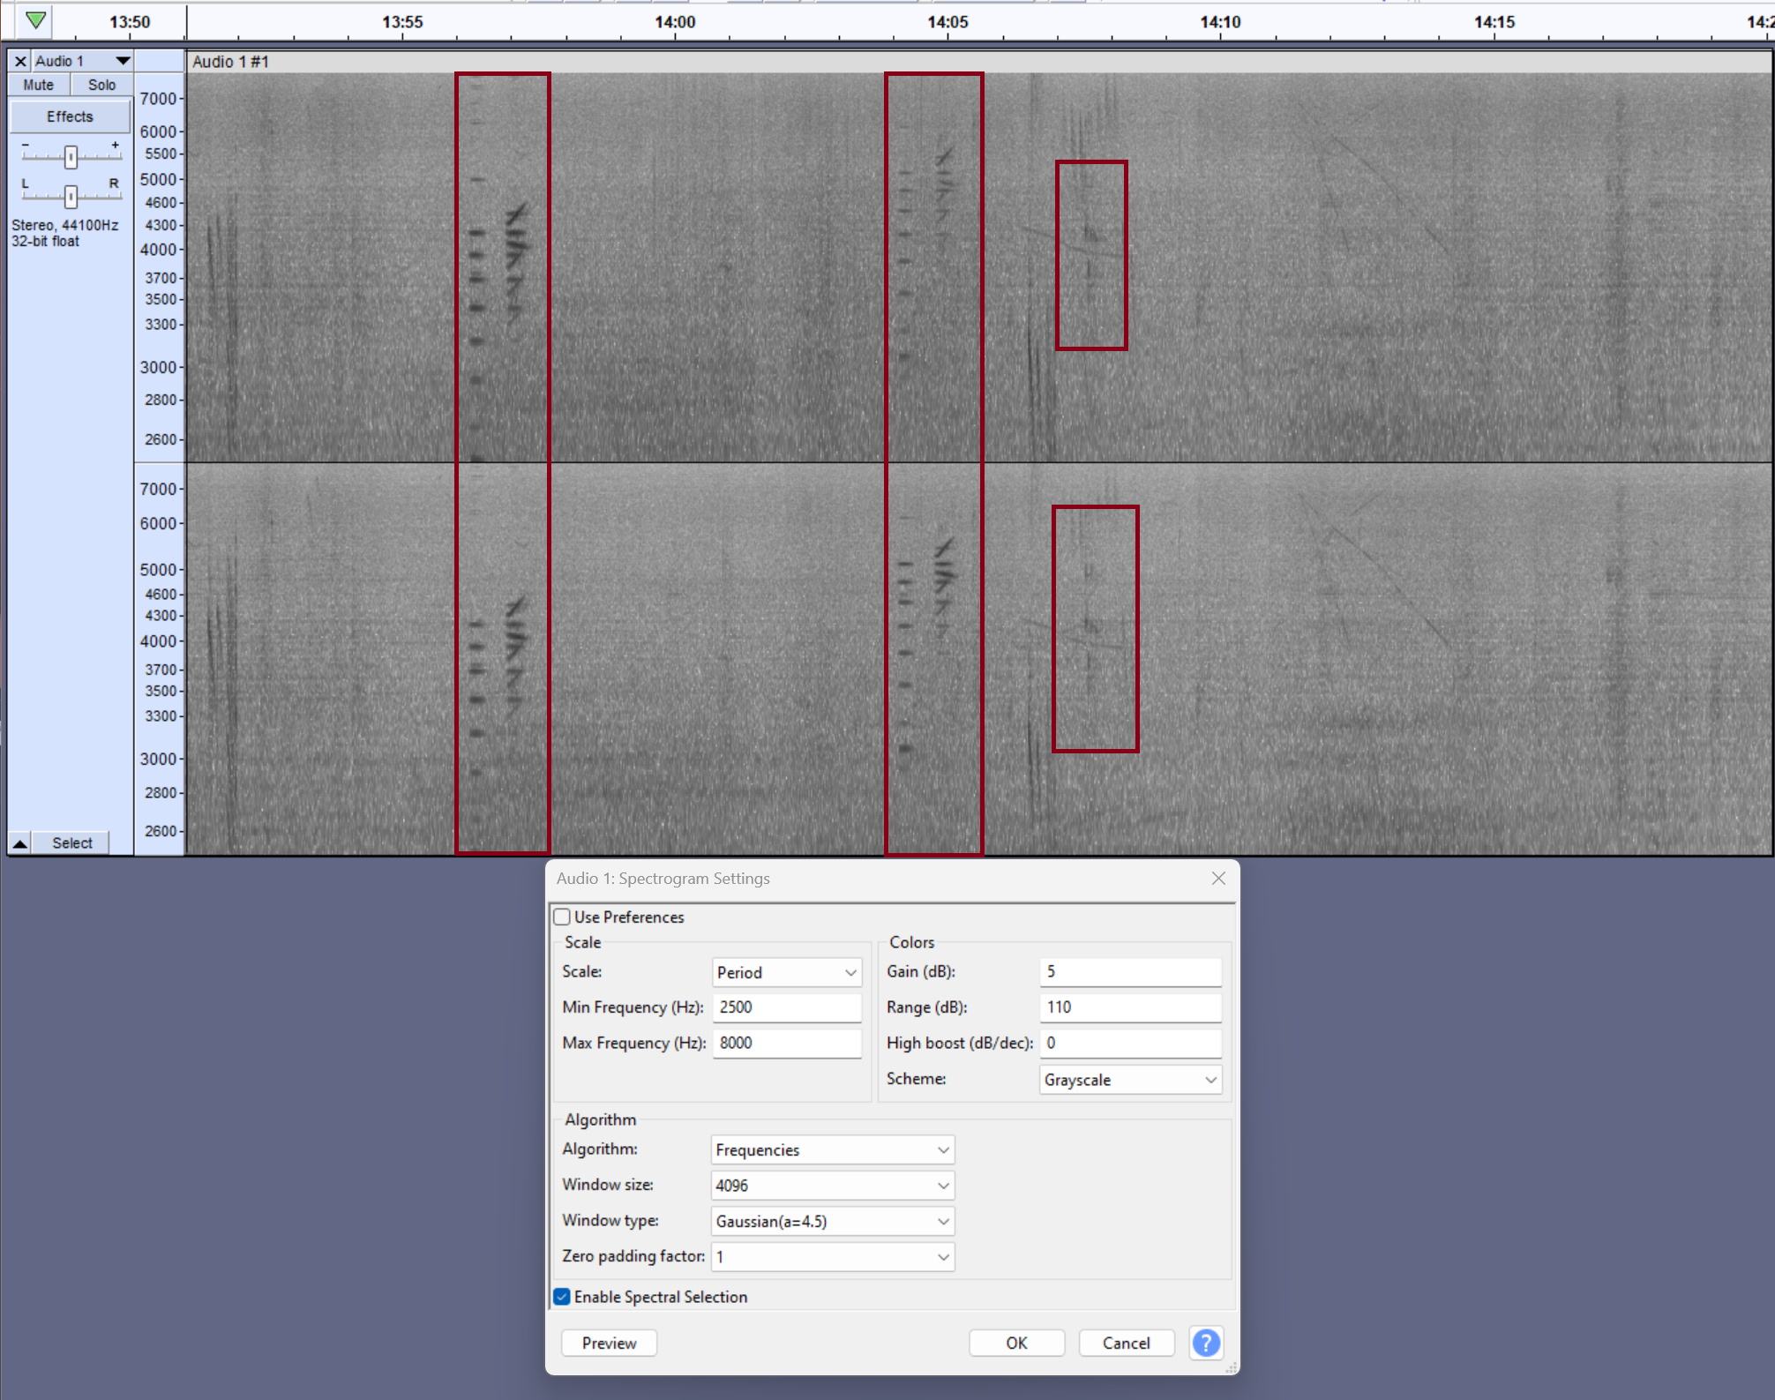Click the 14:00 mark on the timeline ruler
Screen dimensions: 1775x1400
point(674,21)
